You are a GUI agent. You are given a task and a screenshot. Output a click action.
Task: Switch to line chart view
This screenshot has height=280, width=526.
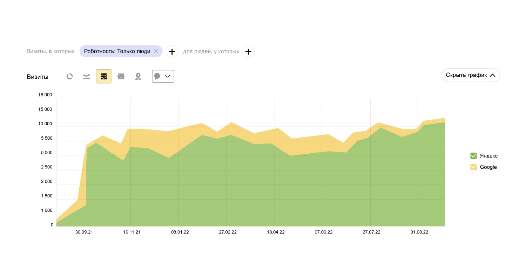[x=87, y=76]
